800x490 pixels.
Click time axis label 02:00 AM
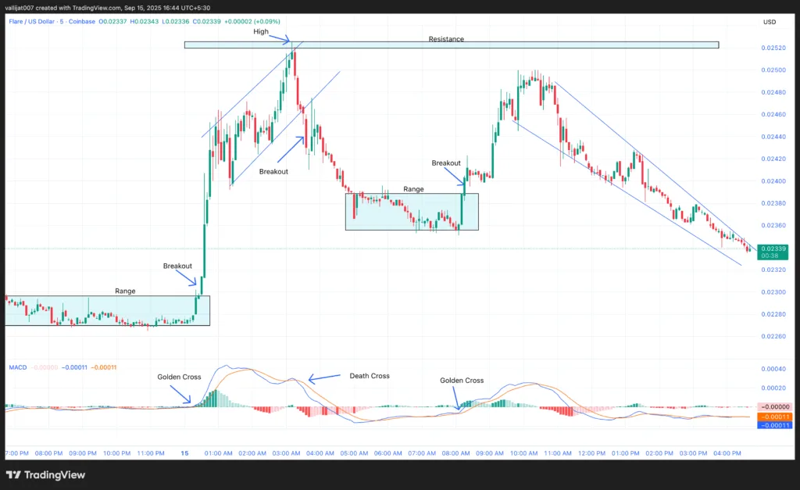pyautogui.click(x=252, y=453)
